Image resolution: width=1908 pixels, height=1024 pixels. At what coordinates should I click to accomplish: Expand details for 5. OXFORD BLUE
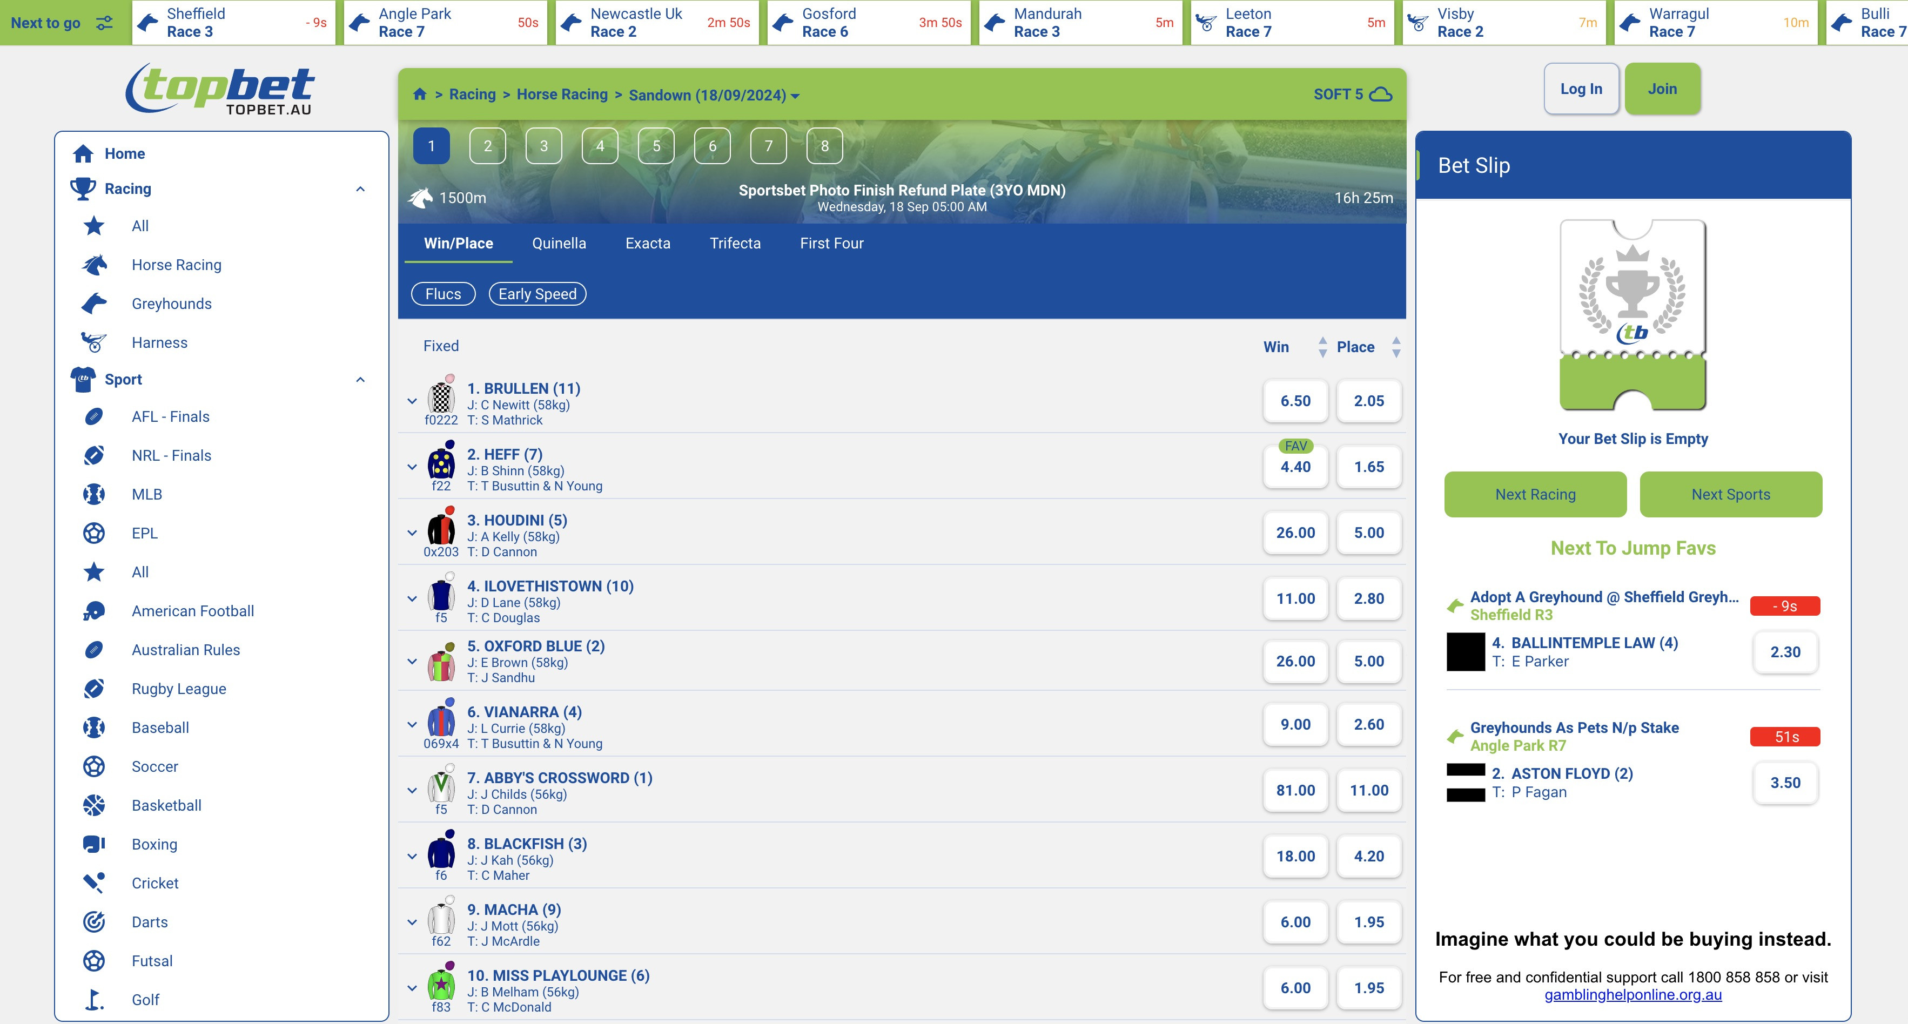pyautogui.click(x=413, y=661)
